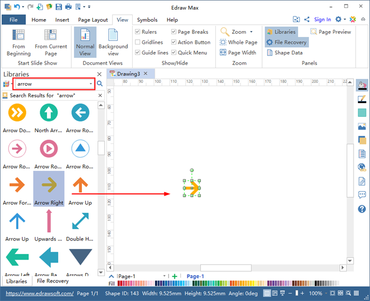Switch to Background view
The image size is (370, 301).
113,42
